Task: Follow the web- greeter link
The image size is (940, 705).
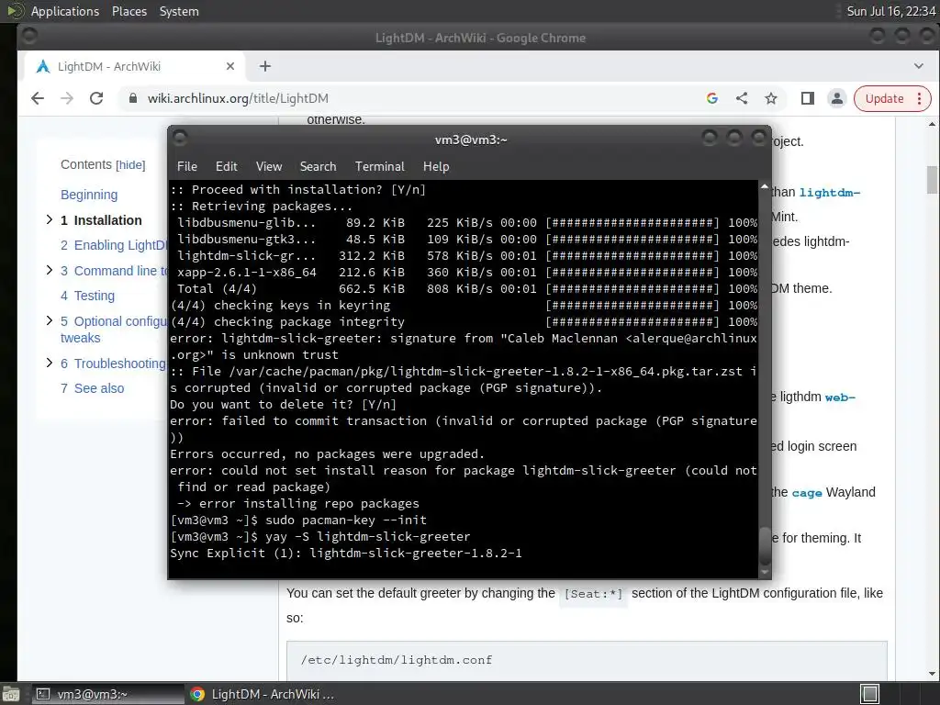Action: (840, 397)
